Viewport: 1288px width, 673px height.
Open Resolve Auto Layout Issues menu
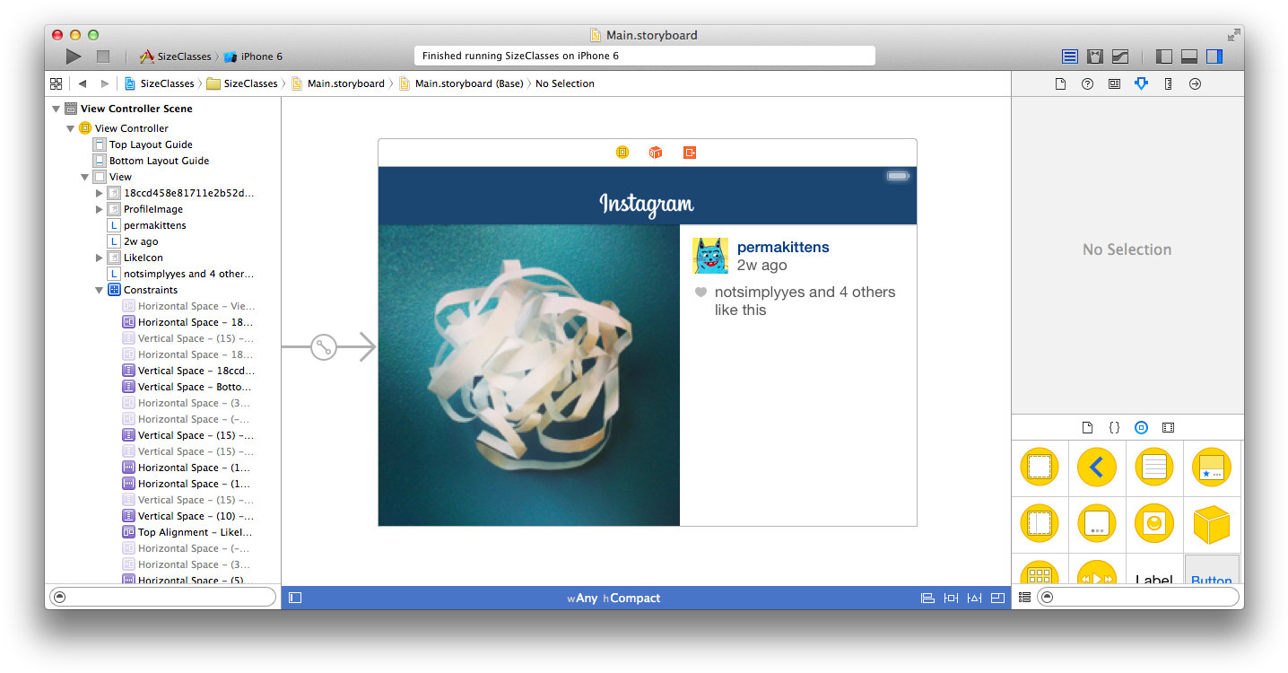[x=974, y=599]
